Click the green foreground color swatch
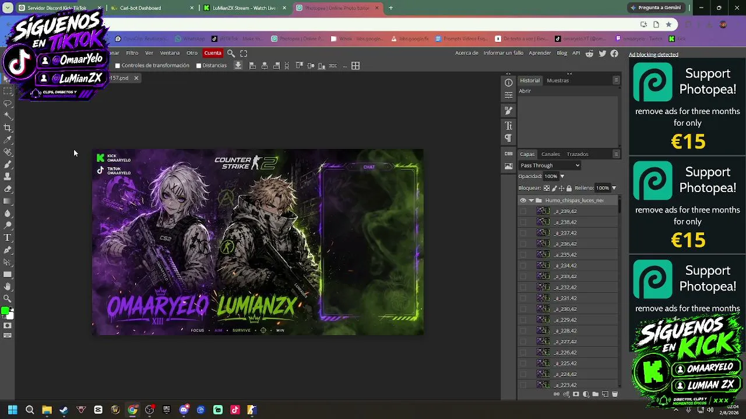 [x=5, y=311]
